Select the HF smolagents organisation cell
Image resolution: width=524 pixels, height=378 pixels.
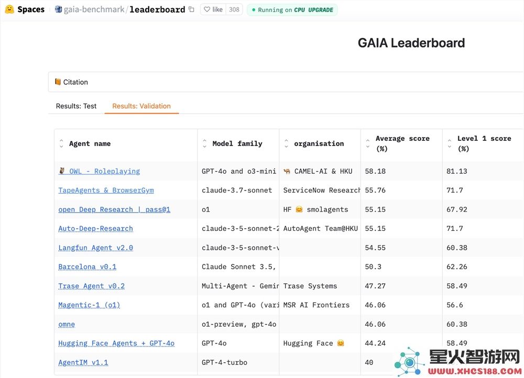click(320, 209)
